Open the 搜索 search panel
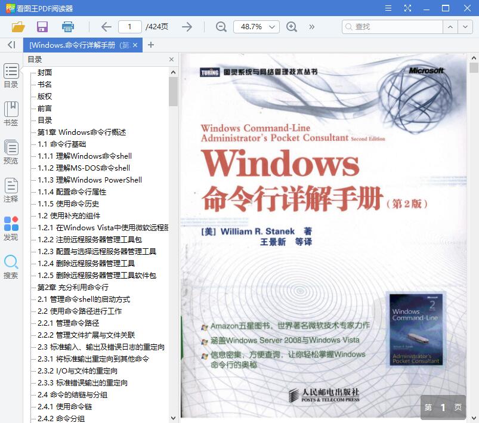This screenshot has width=479, height=423. pyautogui.click(x=11, y=267)
